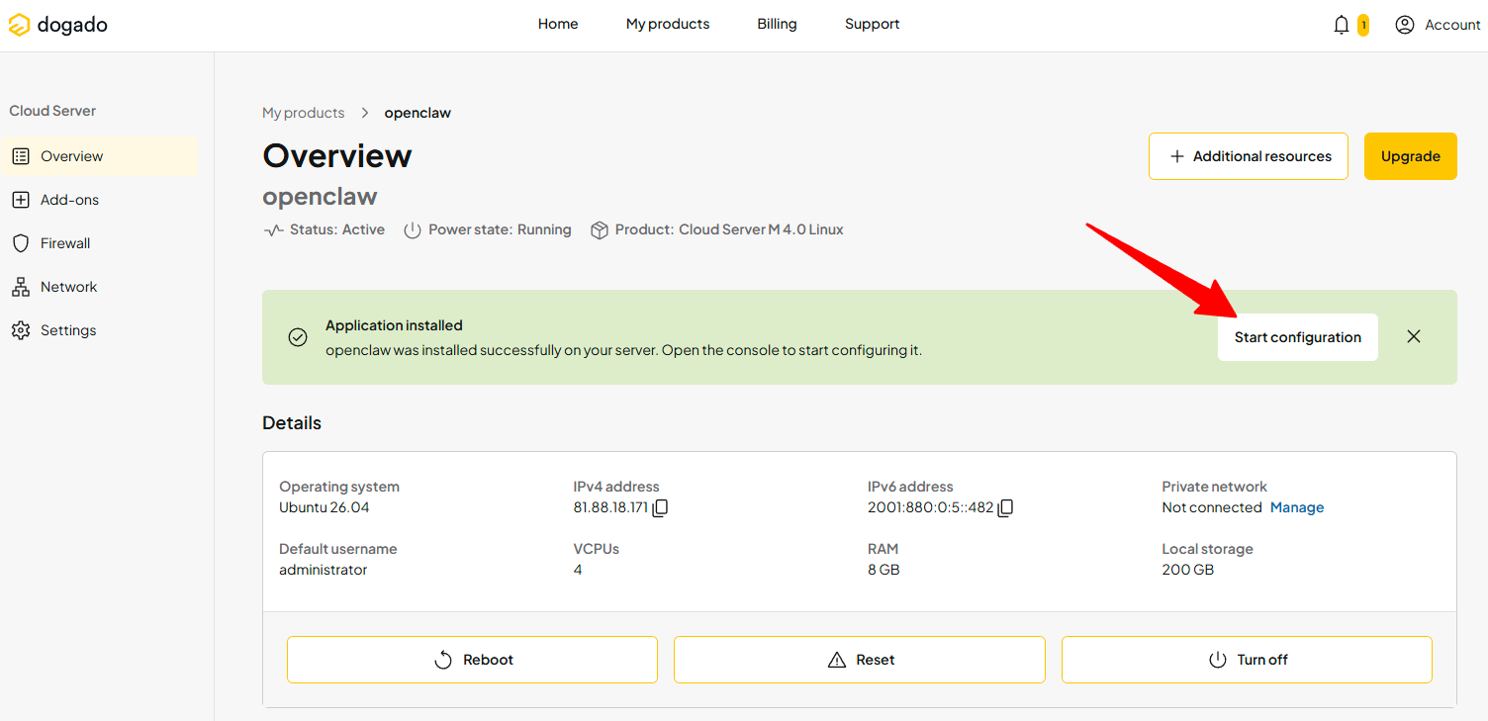Click the Details section heading
The width and height of the screenshot is (1488, 721).
click(292, 423)
